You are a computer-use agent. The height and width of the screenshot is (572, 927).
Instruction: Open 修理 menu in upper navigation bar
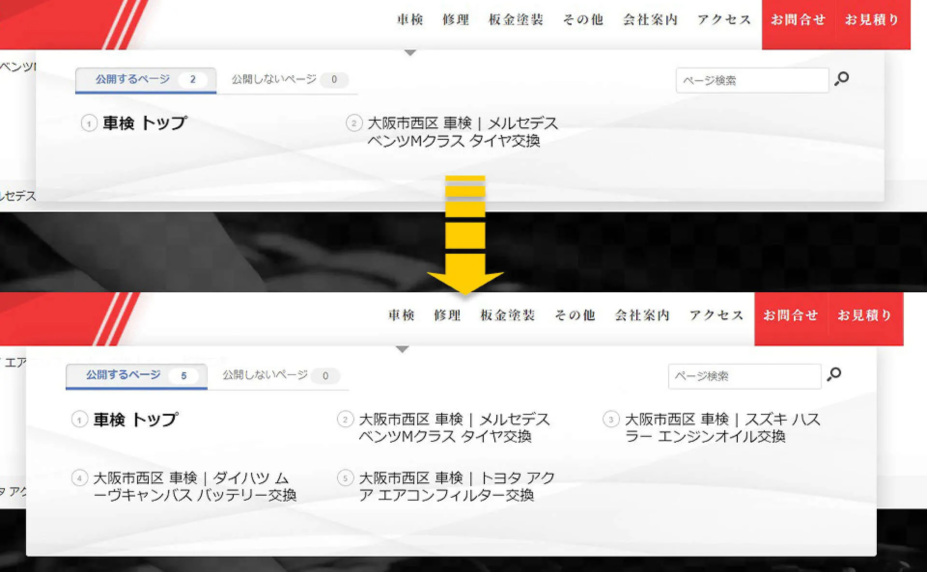pos(456,20)
